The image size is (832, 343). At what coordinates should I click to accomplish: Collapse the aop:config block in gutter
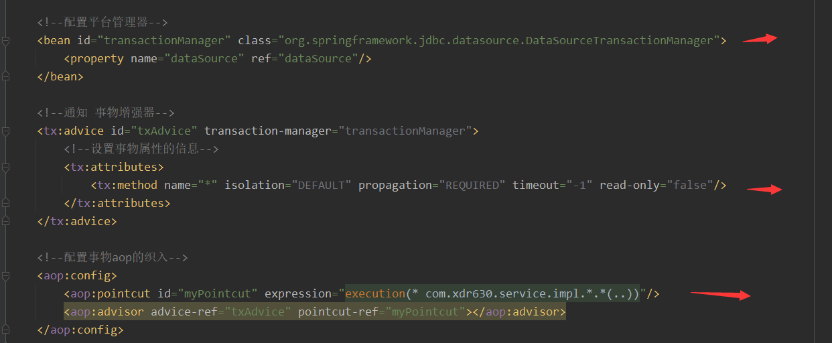point(6,276)
